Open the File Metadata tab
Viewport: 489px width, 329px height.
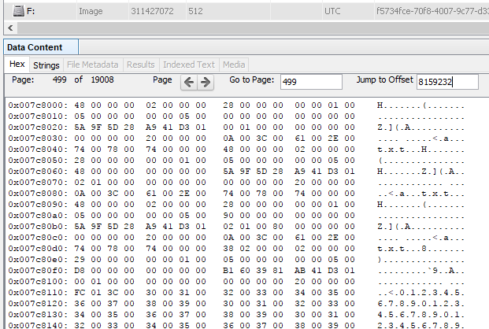coord(93,65)
